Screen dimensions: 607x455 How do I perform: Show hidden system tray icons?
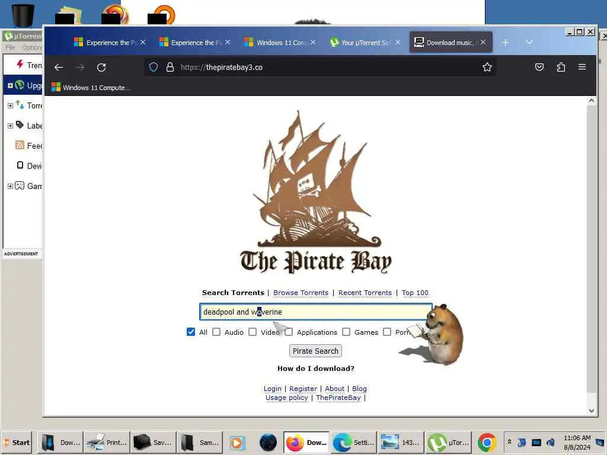(x=509, y=442)
